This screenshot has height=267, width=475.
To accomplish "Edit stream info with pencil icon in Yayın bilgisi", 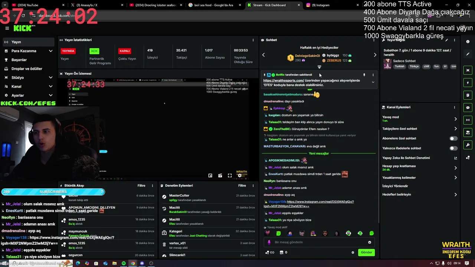I will point(447,40).
